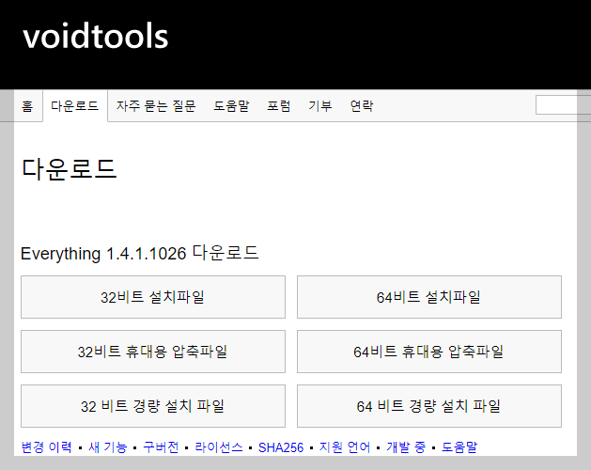Download the 64비트 설치파일
591x470 pixels.
pyautogui.click(x=429, y=297)
